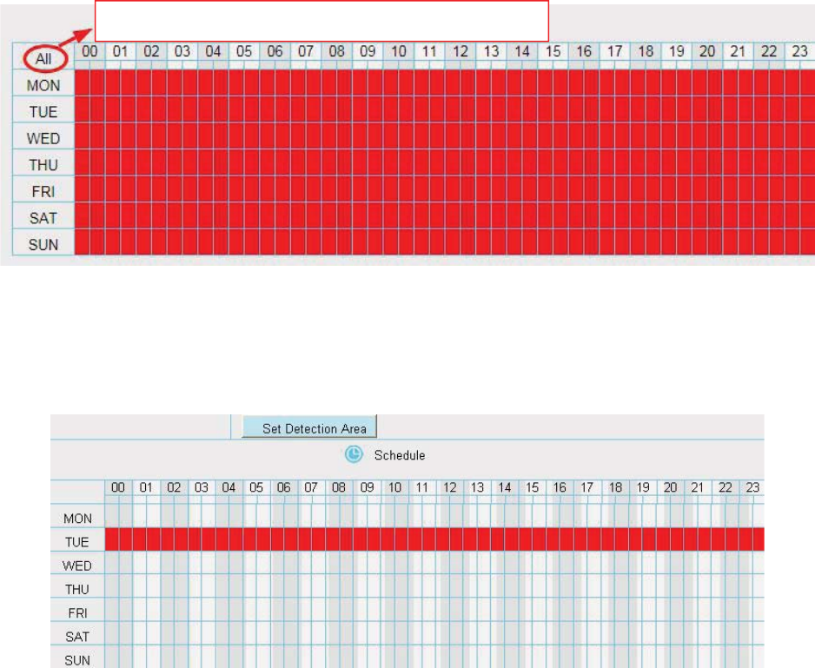Click hour 23 column header in top schedule
Image resolution: width=815 pixels, height=668 pixels.
point(800,51)
